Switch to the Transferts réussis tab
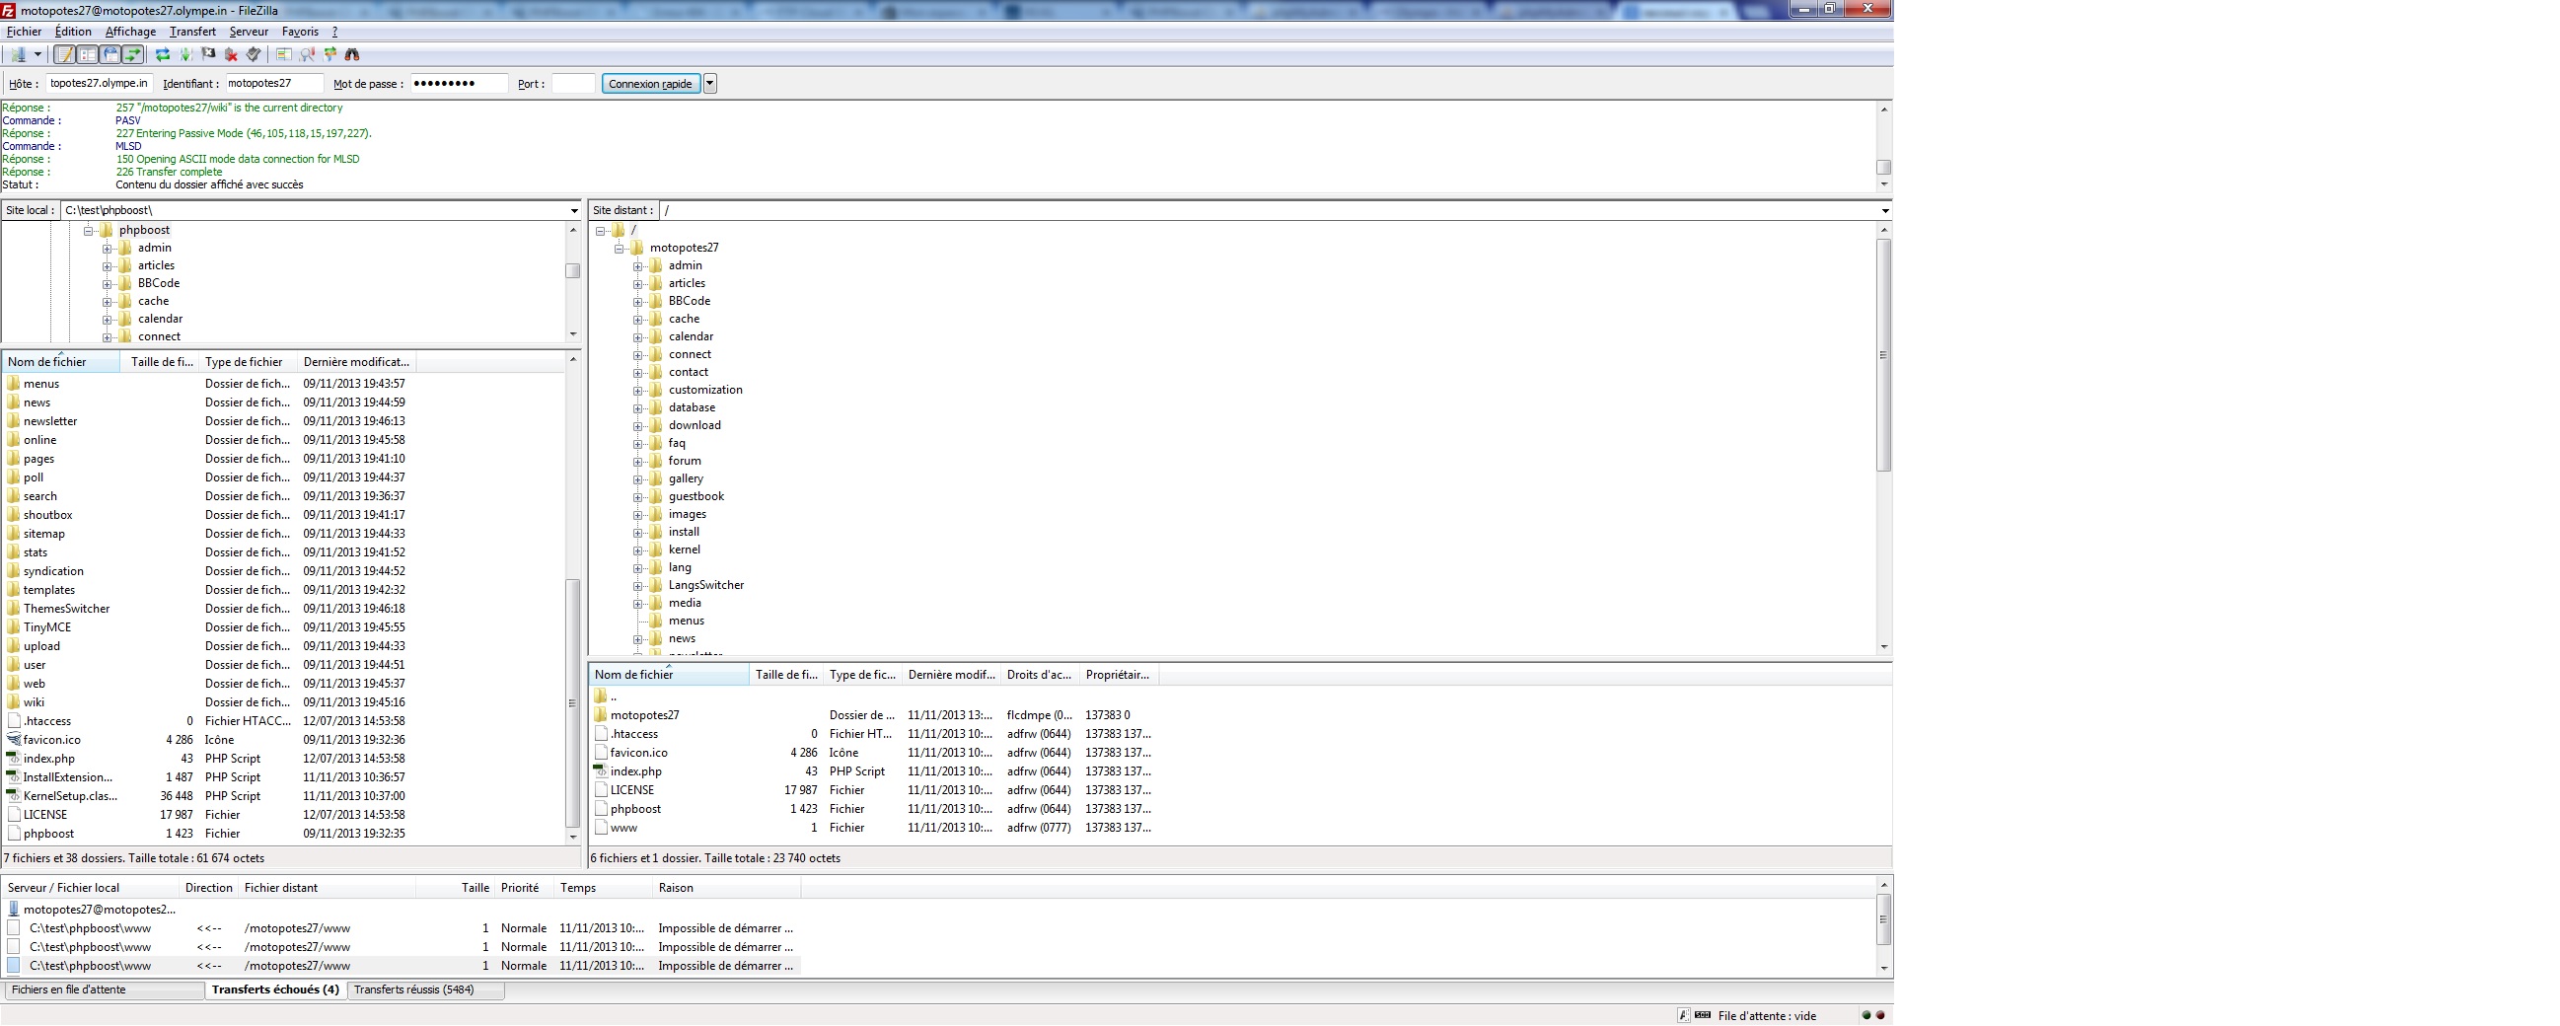This screenshot has height=1026, width=2560. click(413, 990)
